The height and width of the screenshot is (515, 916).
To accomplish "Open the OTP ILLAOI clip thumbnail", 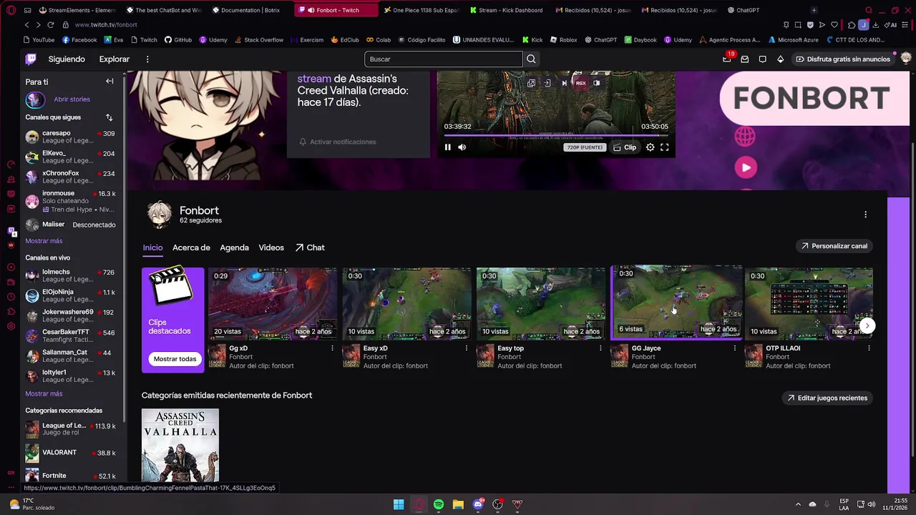I will click(809, 303).
